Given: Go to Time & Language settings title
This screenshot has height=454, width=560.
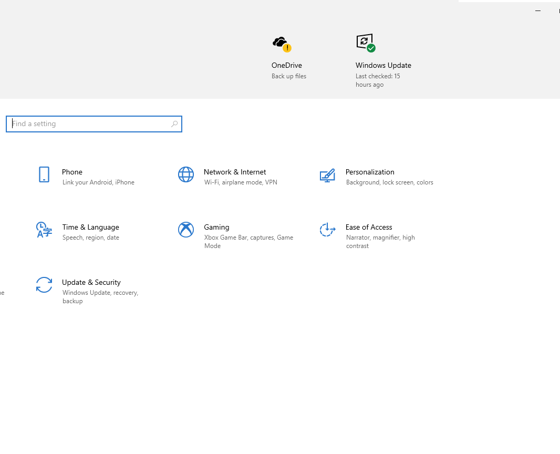Looking at the screenshot, I should pyautogui.click(x=91, y=227).
